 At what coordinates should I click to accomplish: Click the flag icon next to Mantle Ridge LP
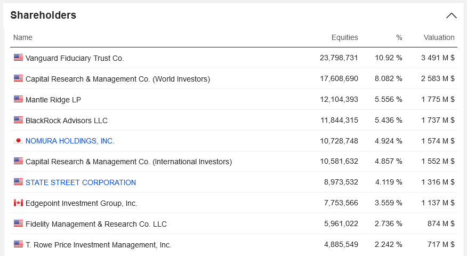coord(18,99)
